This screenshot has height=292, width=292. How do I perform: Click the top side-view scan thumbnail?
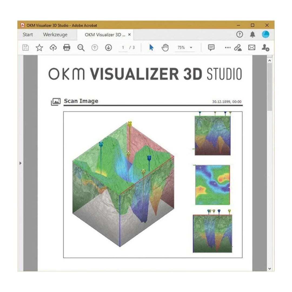pyautogui.click(x=213, y=135)
